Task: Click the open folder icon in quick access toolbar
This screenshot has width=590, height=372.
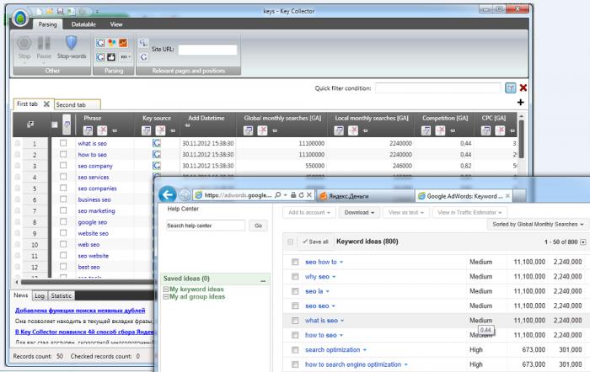Action: pyautogui.click(x=50, y=11)
